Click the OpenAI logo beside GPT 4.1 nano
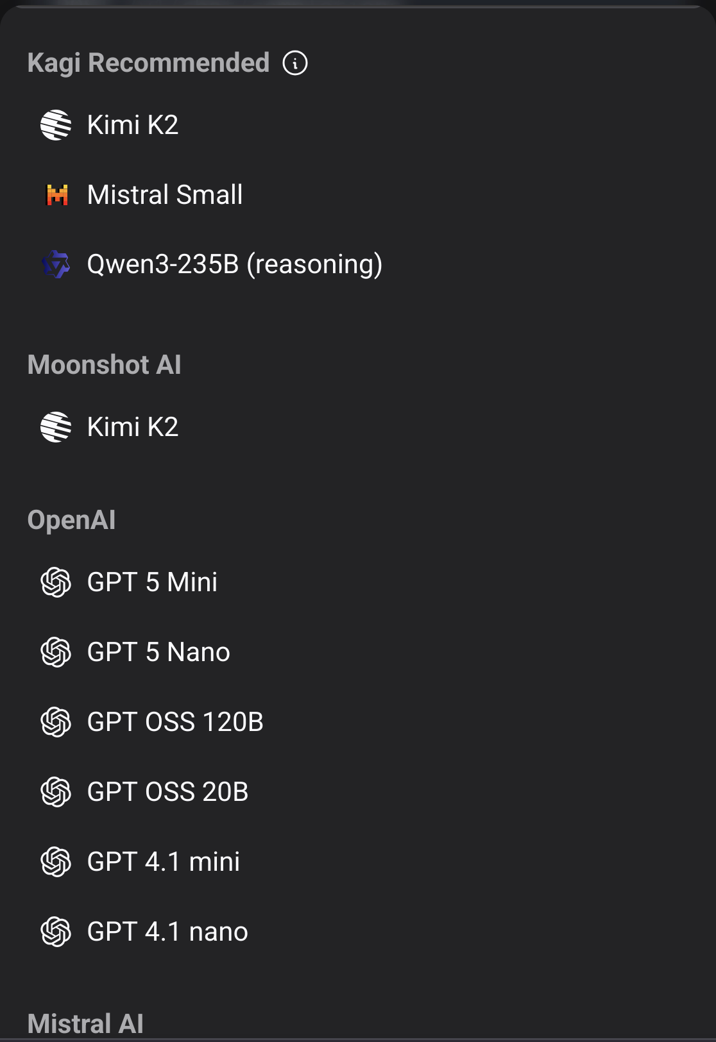This screenshot has width=716, height=1042. 56,932
